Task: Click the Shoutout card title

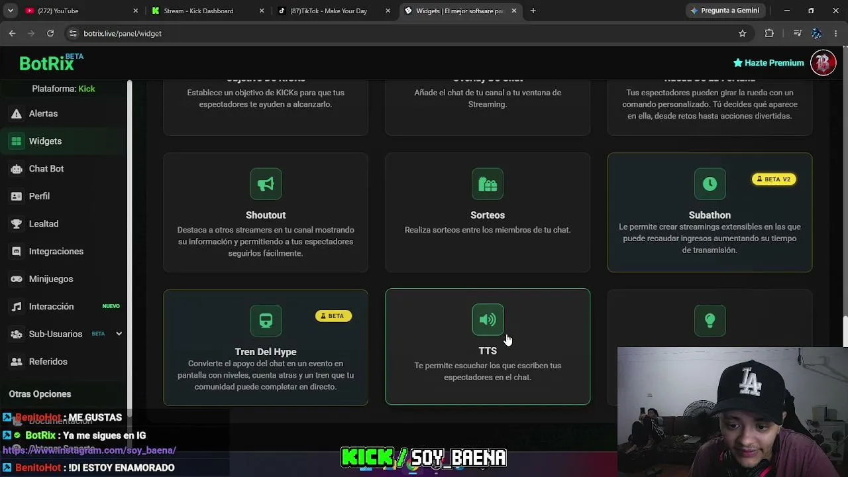Action: coord(266,215)
